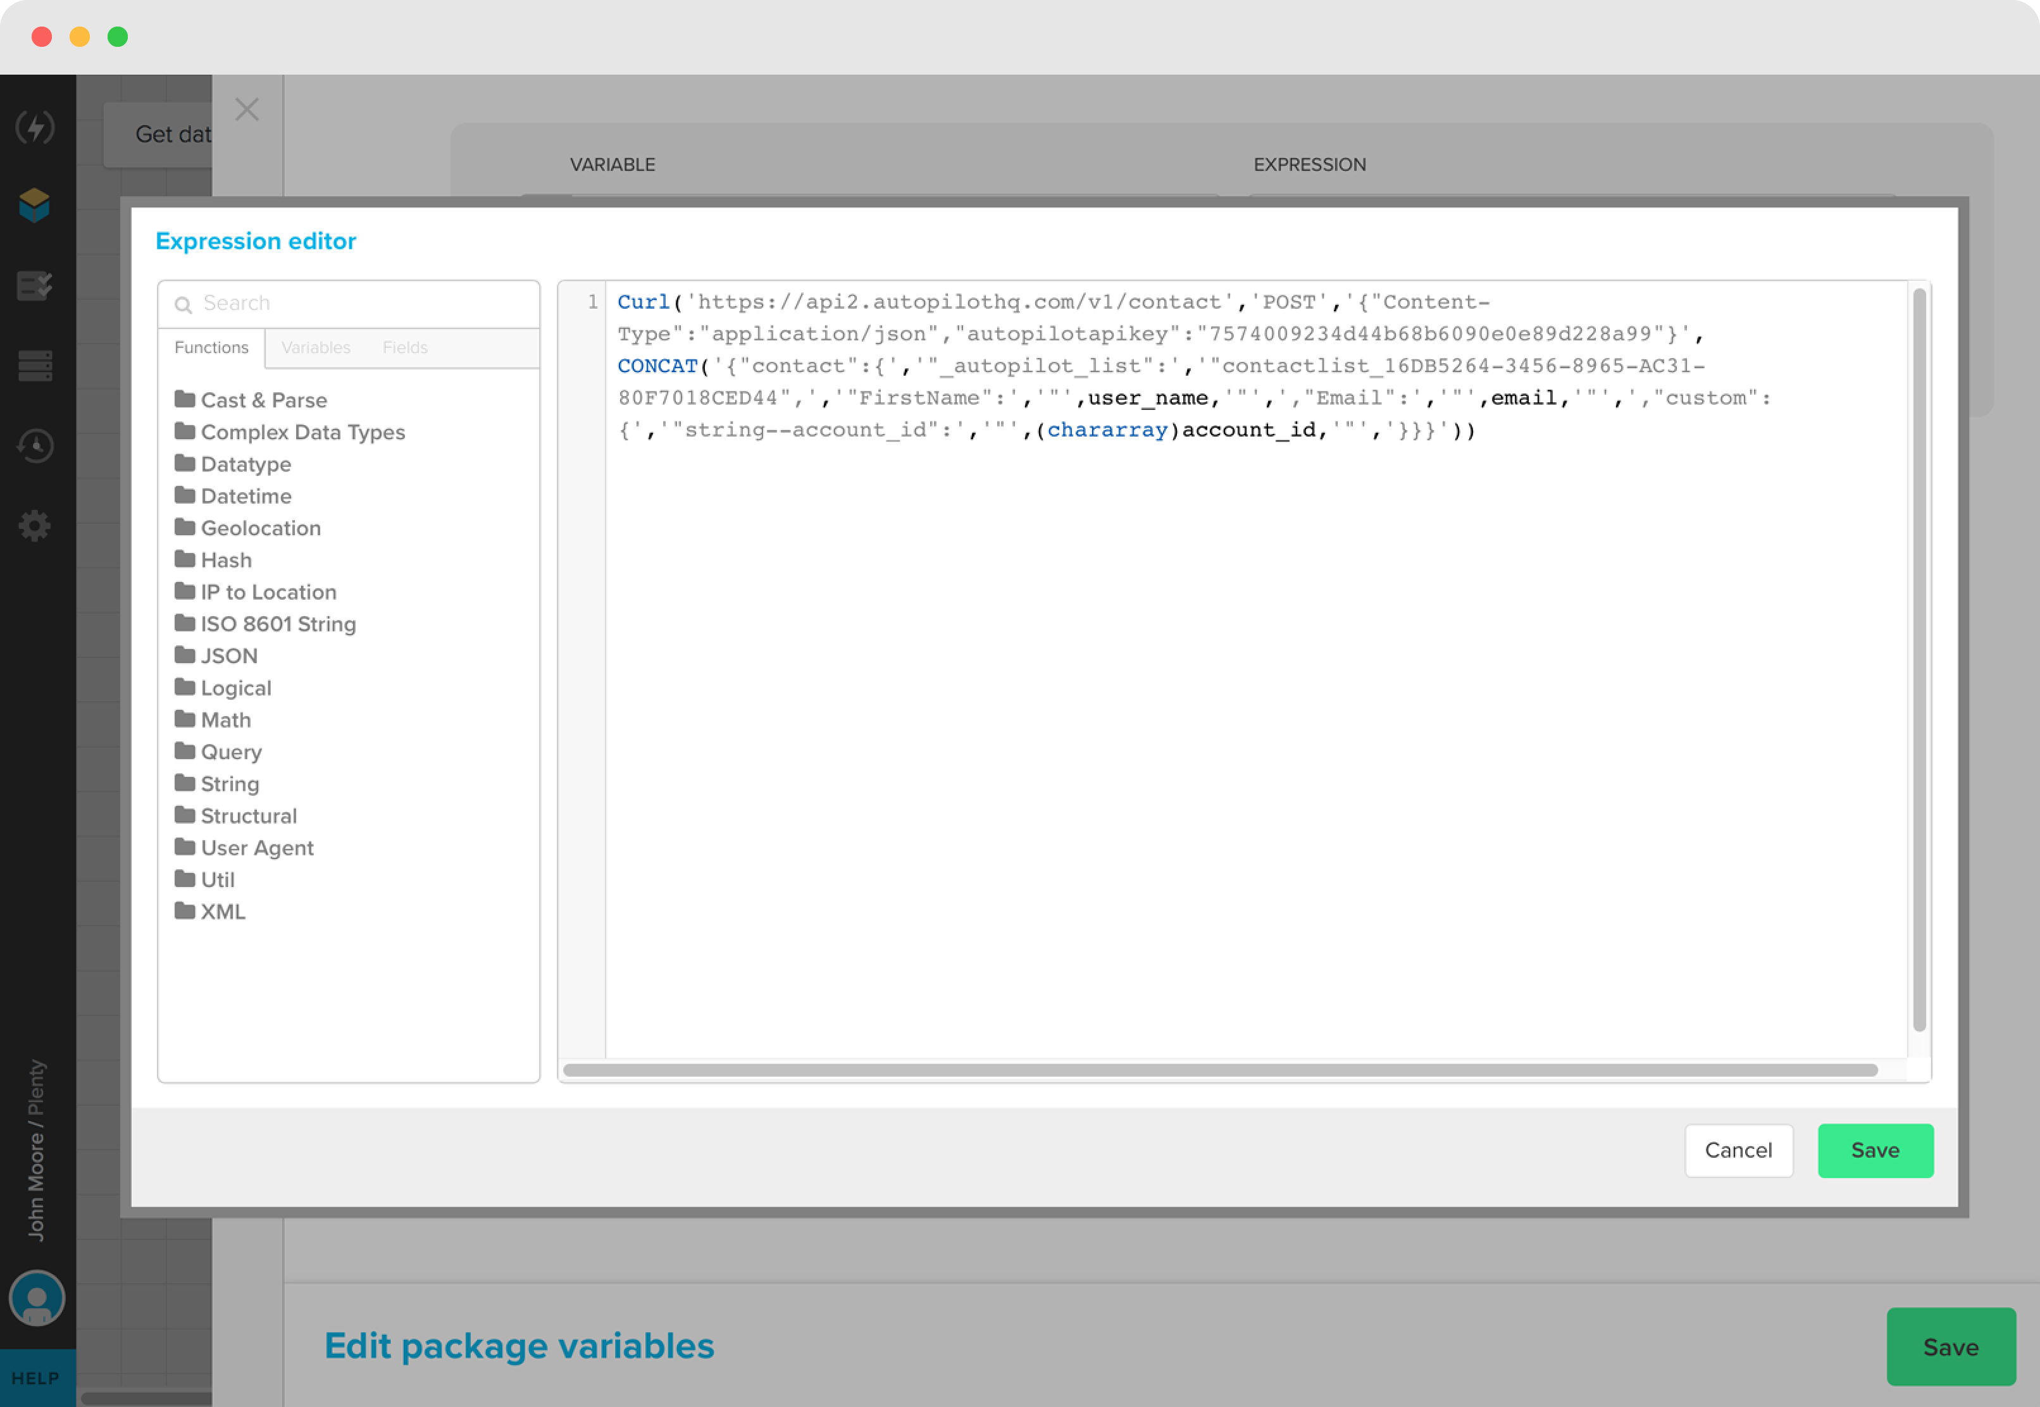Viewport: 2040px width, 1407px height.
Task: Click the lightning bolt logo icon in sidebar
Action: (x=35, y=127)
